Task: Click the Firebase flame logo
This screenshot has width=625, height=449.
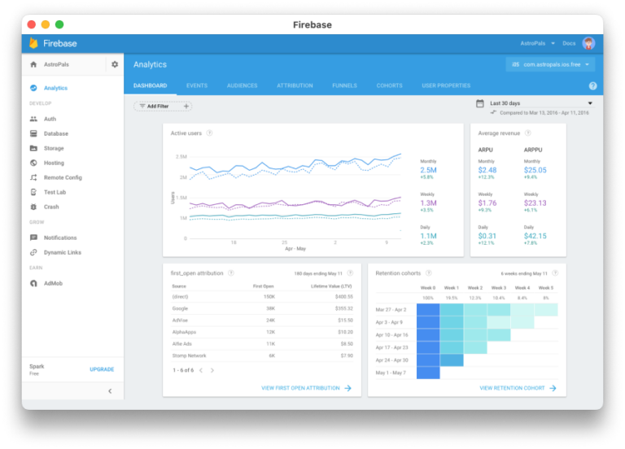Action: [x=33, y=43]
